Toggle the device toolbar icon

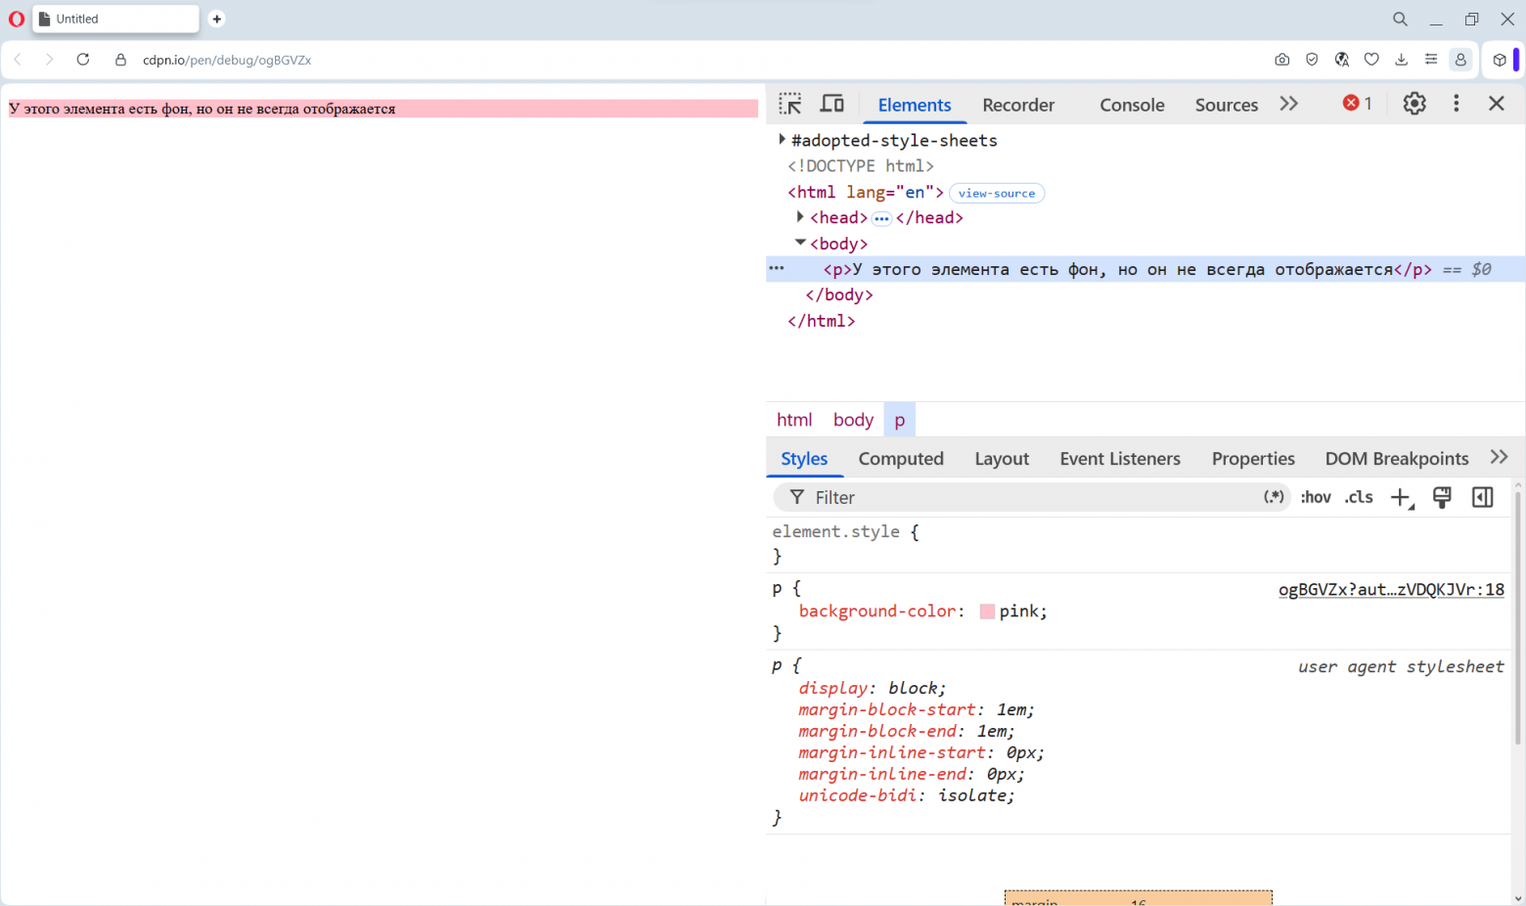click(832, 104)
